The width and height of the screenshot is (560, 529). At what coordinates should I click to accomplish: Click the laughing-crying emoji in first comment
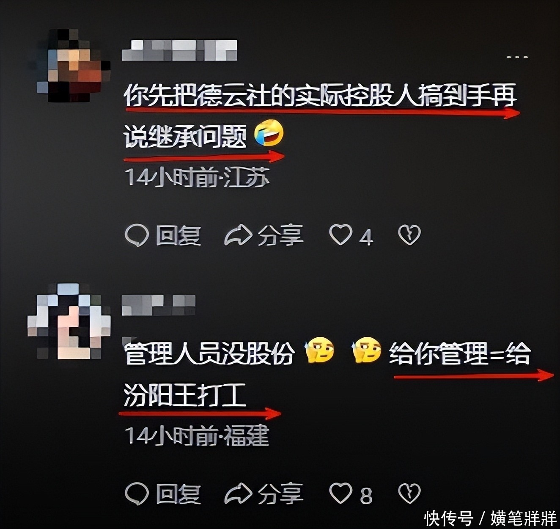pyautogui.click(x=269, y=133)
